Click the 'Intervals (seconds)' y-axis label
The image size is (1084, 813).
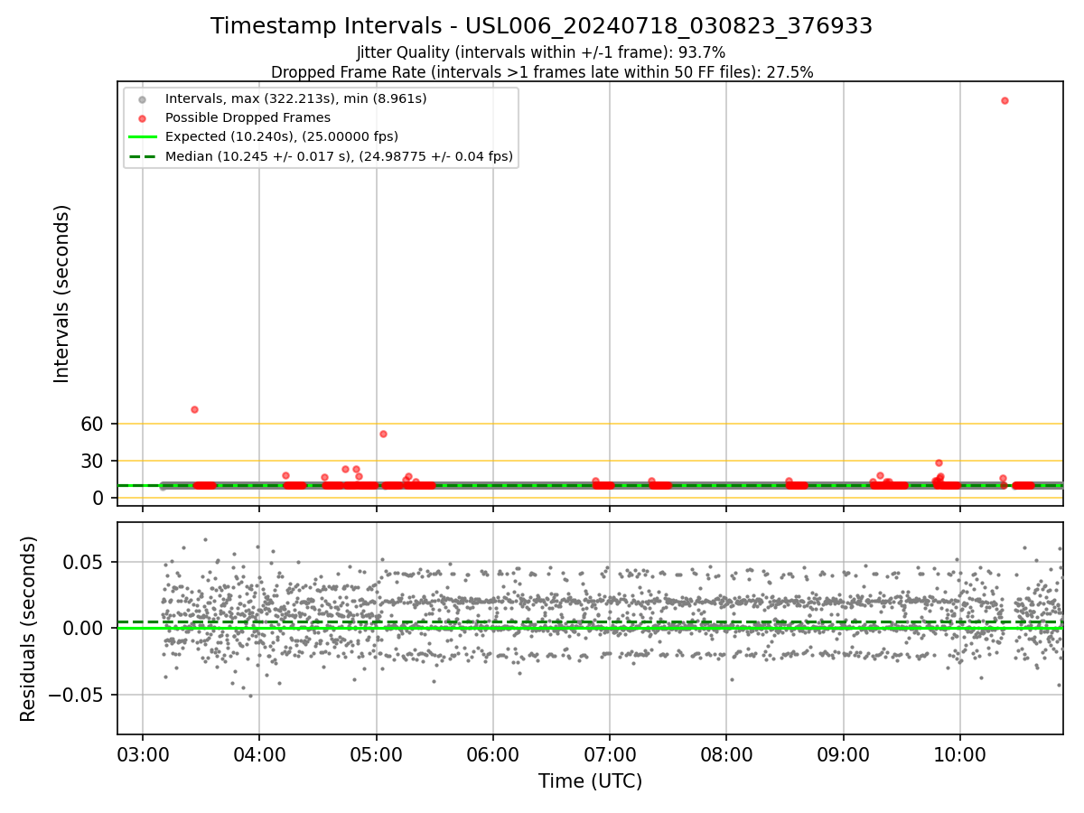coord(61,294)
